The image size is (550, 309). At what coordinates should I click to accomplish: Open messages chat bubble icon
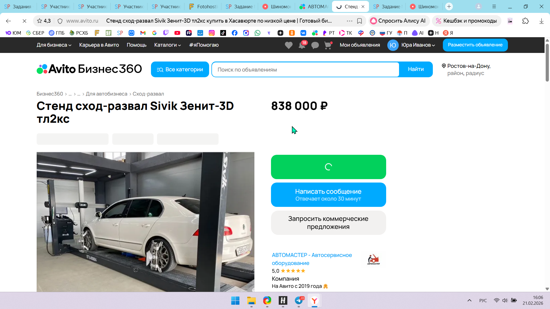click(x=315, y=45)
